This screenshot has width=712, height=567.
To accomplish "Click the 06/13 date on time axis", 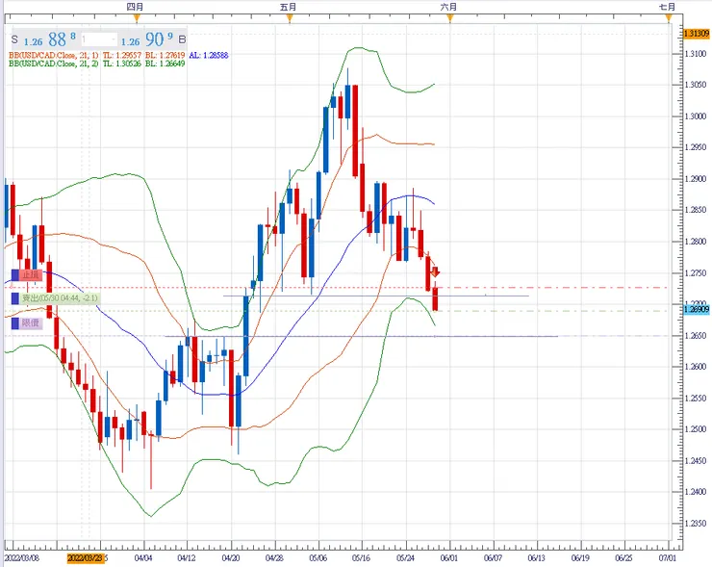I will point(537,557).
